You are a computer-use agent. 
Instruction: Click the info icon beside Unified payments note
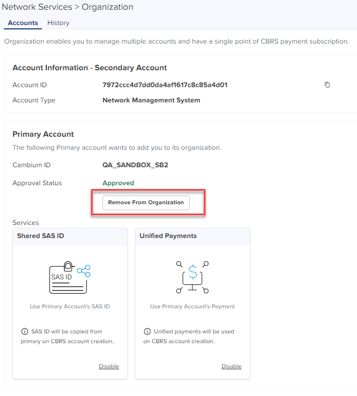147,331
